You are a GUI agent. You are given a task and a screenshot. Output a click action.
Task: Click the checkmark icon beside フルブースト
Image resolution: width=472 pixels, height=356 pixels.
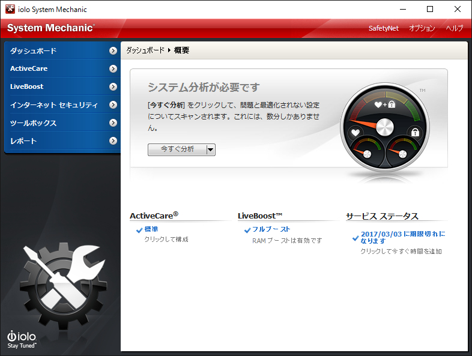(247, 231)
